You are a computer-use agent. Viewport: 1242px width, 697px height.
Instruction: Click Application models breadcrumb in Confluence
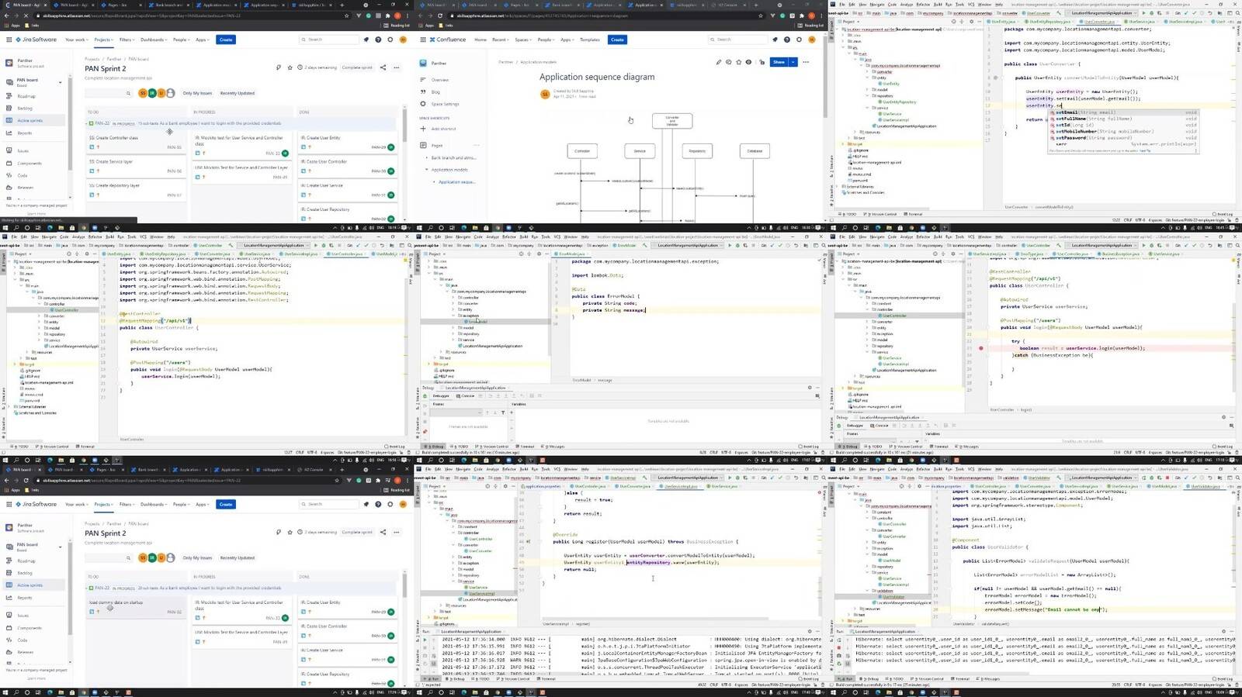(538, 62)
